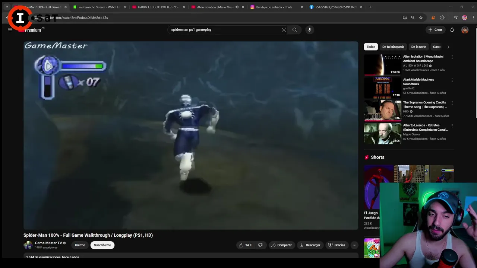Click the Miguel Suarez channel name
Image resolution: width=477 pixels, height=268 pixels.
[x=411, y=134]
